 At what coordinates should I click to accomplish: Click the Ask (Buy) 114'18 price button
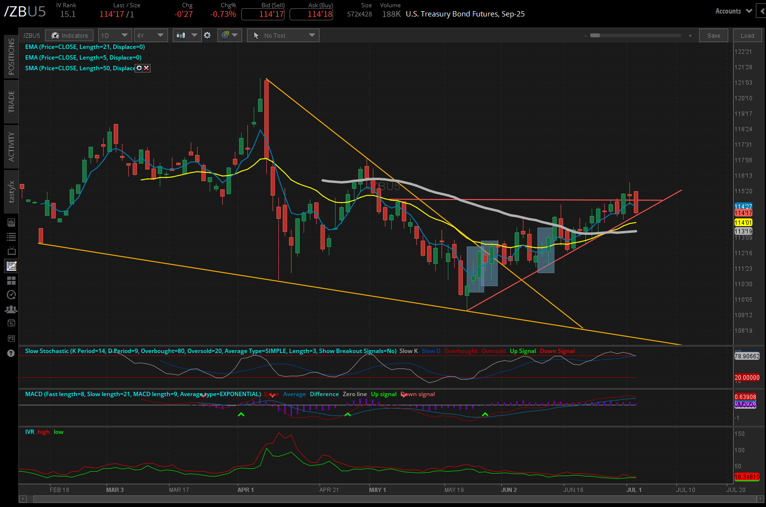point(311,14)
